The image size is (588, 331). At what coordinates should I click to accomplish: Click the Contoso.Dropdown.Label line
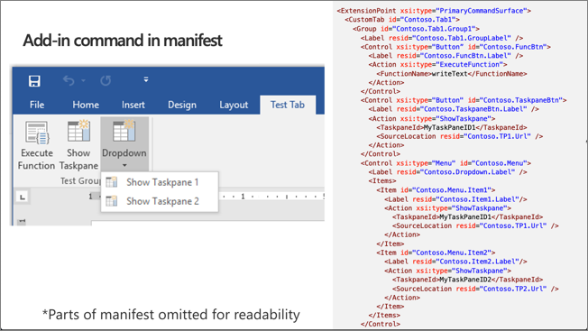click(447, 172)
